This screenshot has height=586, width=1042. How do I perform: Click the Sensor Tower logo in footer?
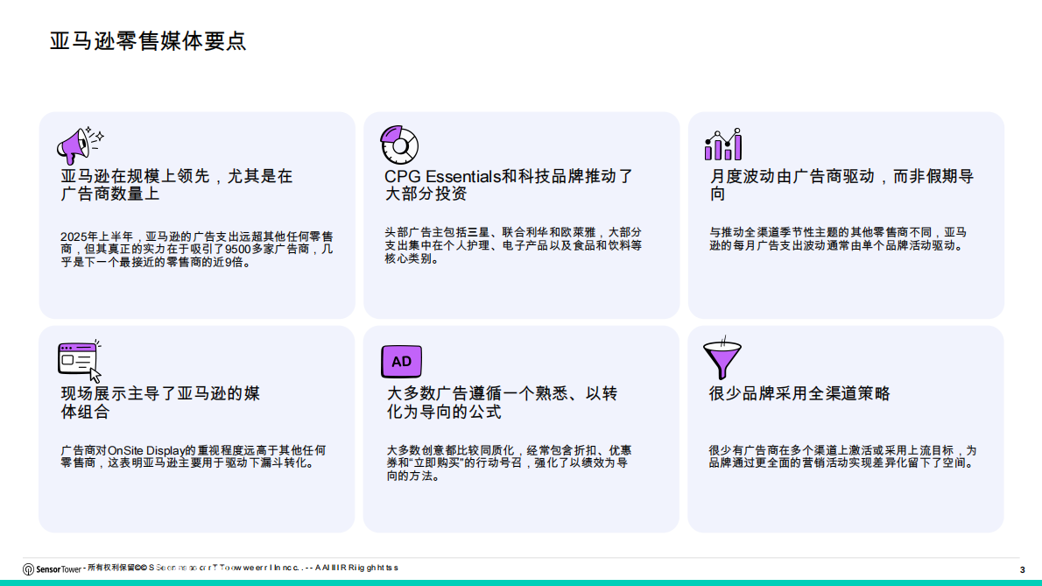pyautogui.click(x=52, y=569)
